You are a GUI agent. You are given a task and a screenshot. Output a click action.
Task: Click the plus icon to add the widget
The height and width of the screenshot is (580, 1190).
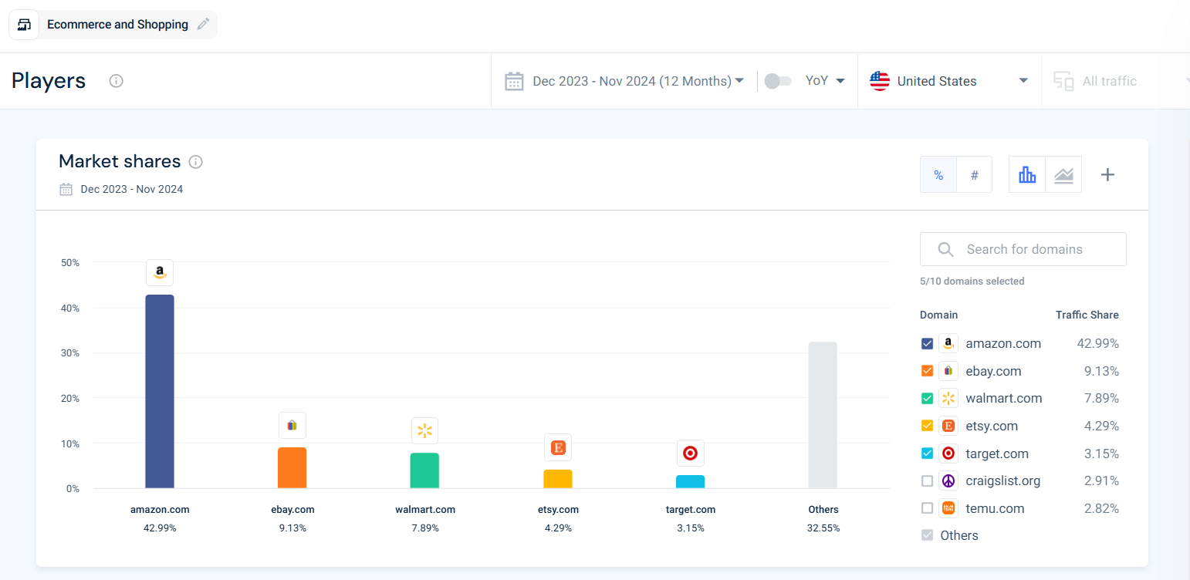pyautogui.click(x=1107, y=174)
